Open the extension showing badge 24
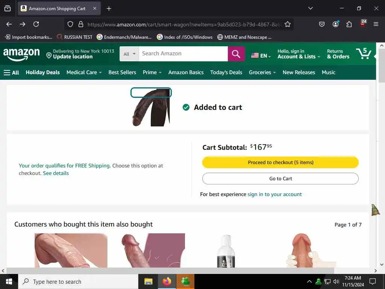 (363, 23)
